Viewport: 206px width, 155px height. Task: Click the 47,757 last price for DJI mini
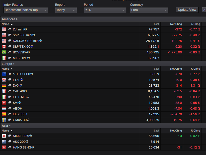(x=154, y=29)
